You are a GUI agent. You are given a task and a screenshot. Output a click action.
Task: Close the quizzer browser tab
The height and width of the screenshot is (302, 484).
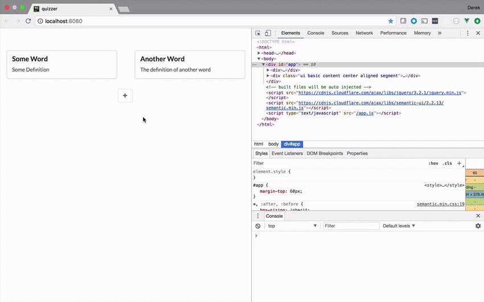[111, 9]
